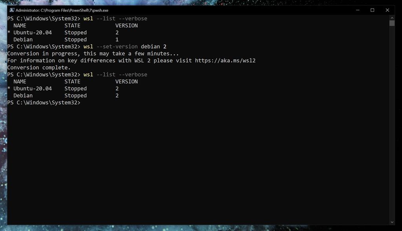
Task: Click the Stopped state text for Debian
Action: (x=75, y=39)
